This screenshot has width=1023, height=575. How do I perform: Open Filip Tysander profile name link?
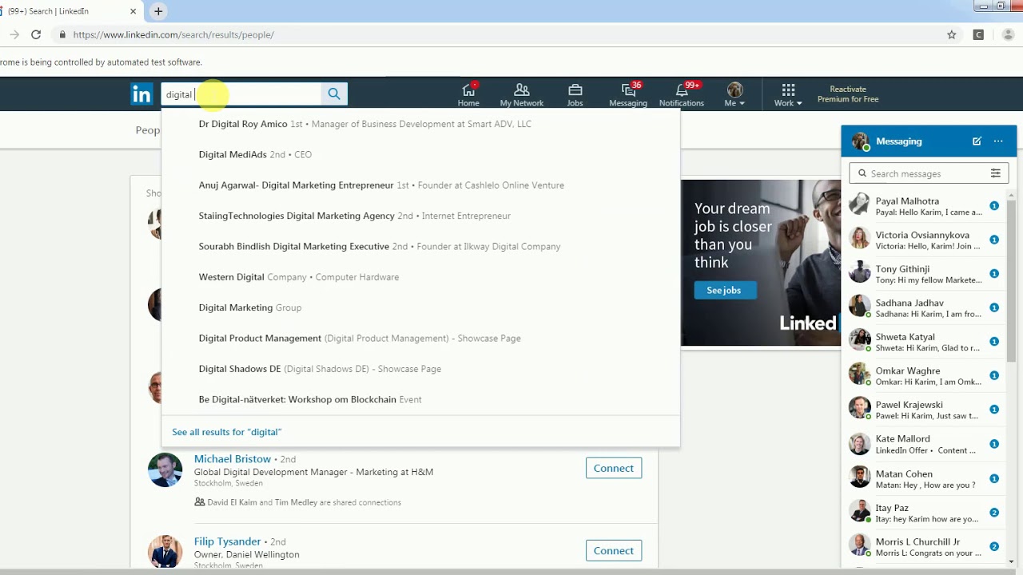click(228, 541)
